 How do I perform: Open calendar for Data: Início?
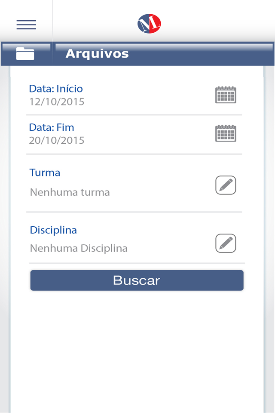(x=226, y=95)
